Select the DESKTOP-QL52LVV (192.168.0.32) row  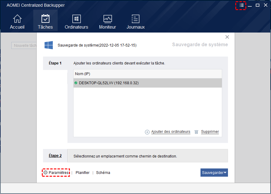tap(148, 83)
